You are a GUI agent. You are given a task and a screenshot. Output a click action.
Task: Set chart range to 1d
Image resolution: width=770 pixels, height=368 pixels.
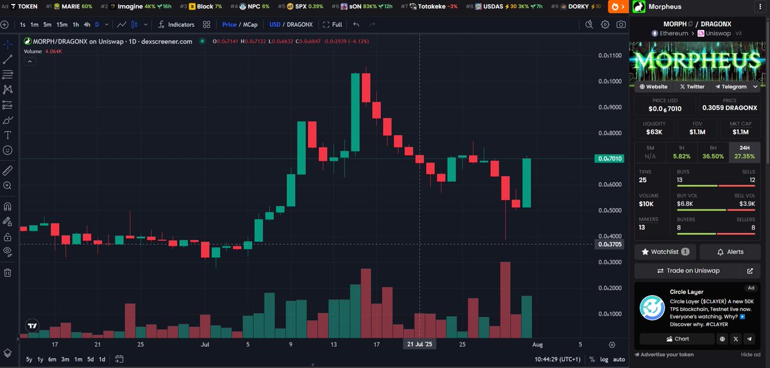point(102,359)
